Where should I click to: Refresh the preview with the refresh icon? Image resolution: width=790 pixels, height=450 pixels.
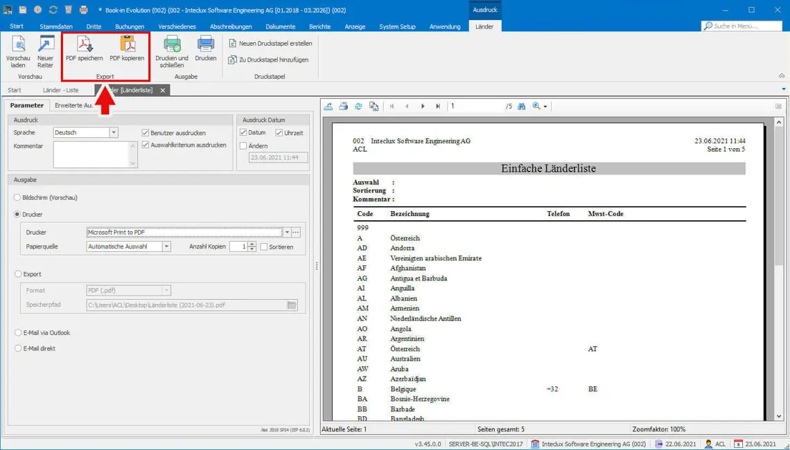tap(359, 105)
